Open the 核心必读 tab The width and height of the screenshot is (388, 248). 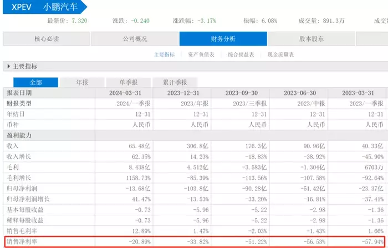click(x=46, y=39)
